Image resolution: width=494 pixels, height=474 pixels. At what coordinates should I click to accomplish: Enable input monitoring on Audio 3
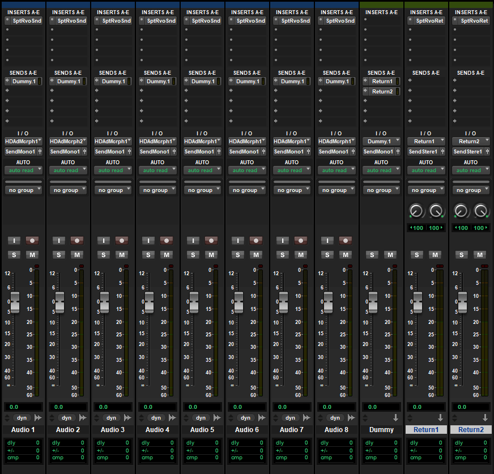pyautogui.click(x=104, y=240)
